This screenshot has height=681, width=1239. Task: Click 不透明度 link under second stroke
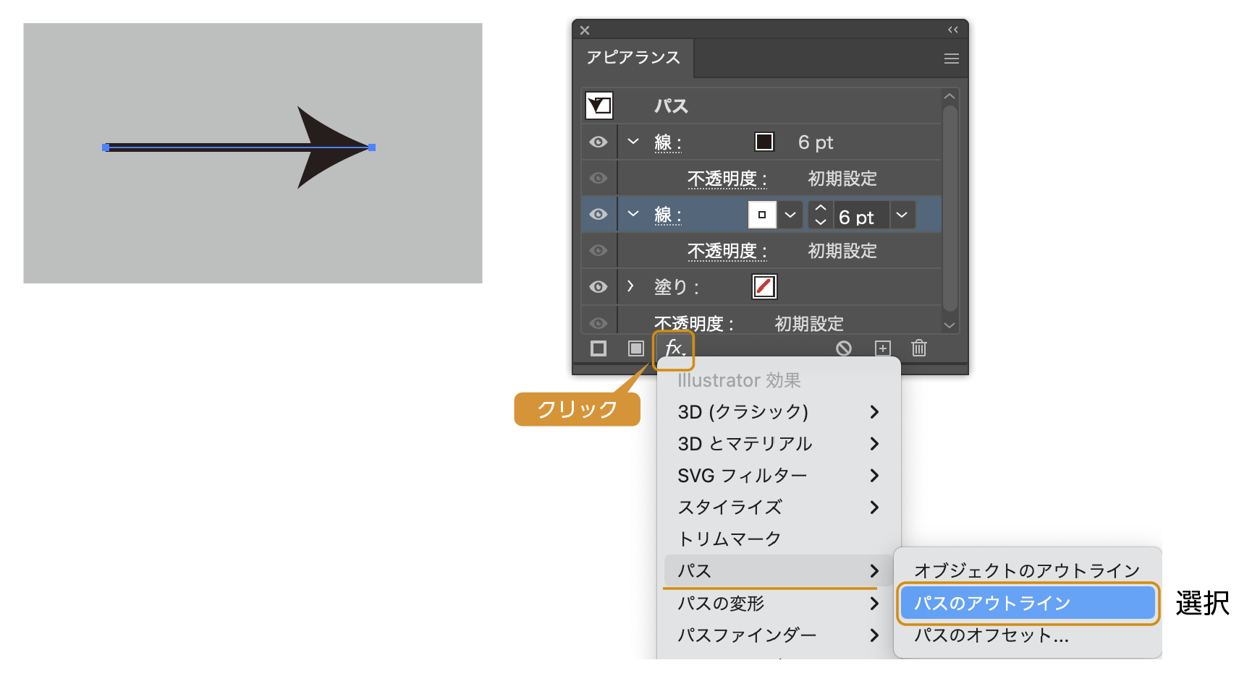(727, 251)
